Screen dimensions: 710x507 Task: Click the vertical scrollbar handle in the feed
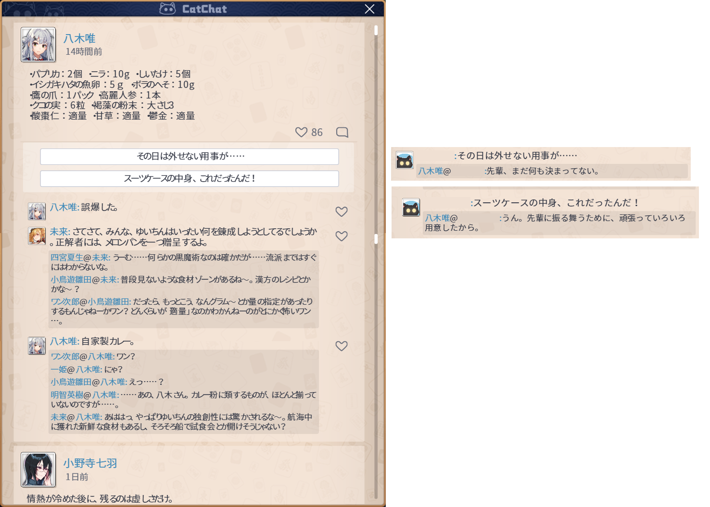(x=376, y=239)
